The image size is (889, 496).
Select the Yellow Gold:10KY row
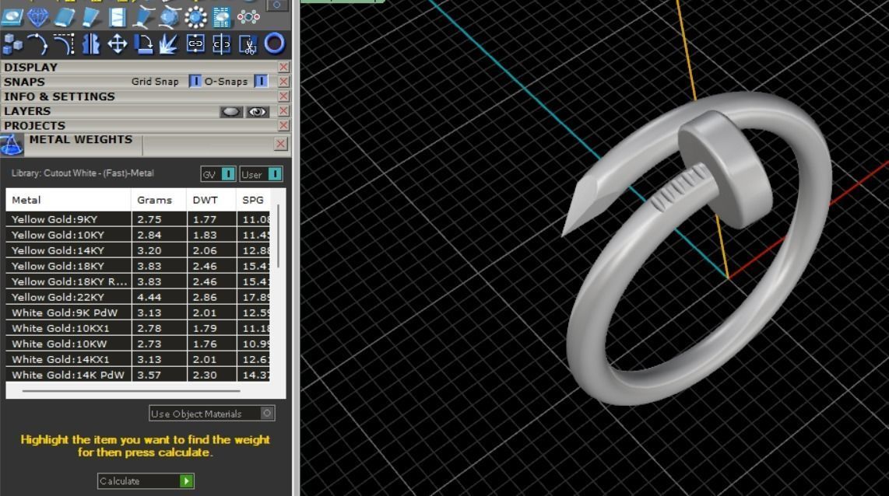coord(138,235)
